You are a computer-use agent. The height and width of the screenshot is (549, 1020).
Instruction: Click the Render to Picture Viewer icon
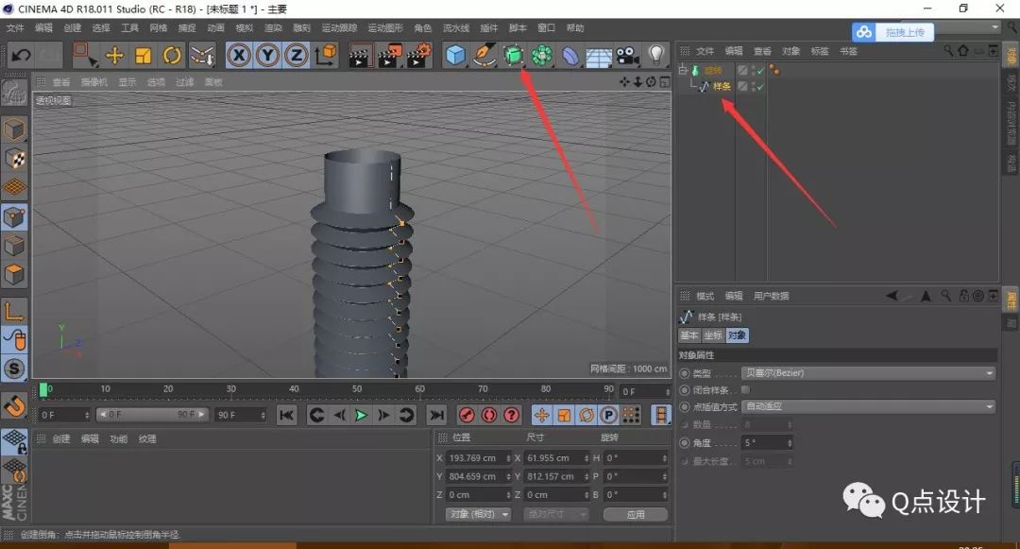pyautogui.click(x=389, y=57)
